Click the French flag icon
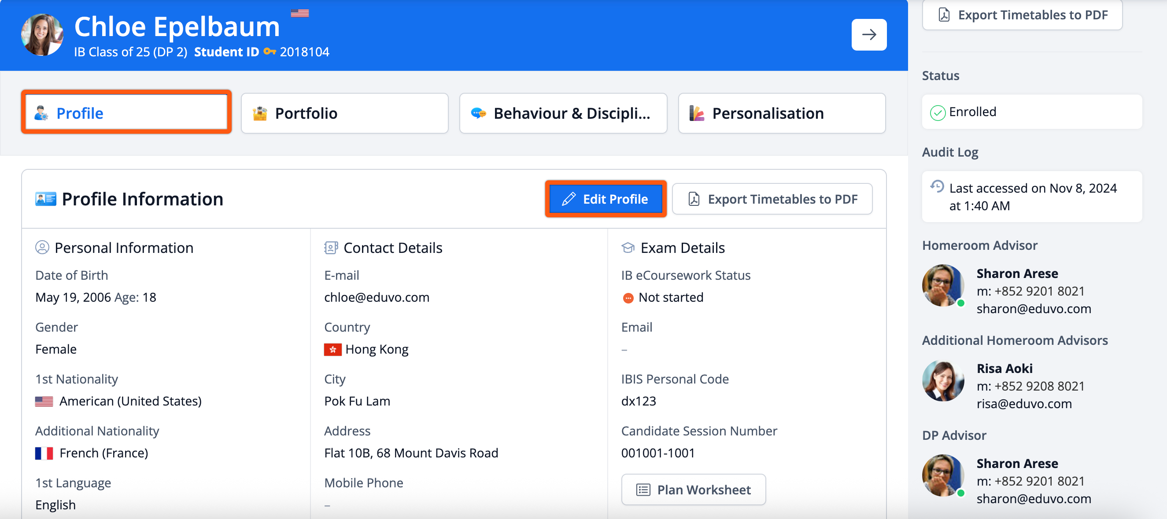 (x=44, y=453)
